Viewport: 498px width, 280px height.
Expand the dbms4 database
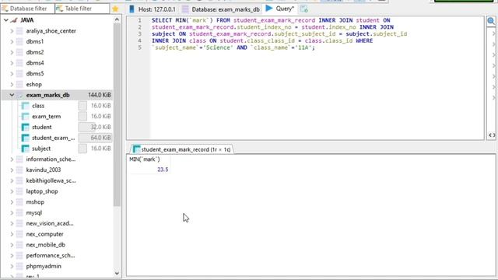click(12, 63)
